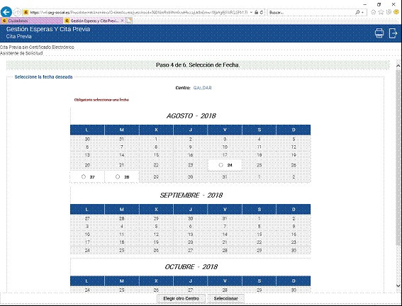This screenshot has width=402, height=306.
Task: Open the Favorites star icon
Action: pyautogui.click(x=381, y=12)
